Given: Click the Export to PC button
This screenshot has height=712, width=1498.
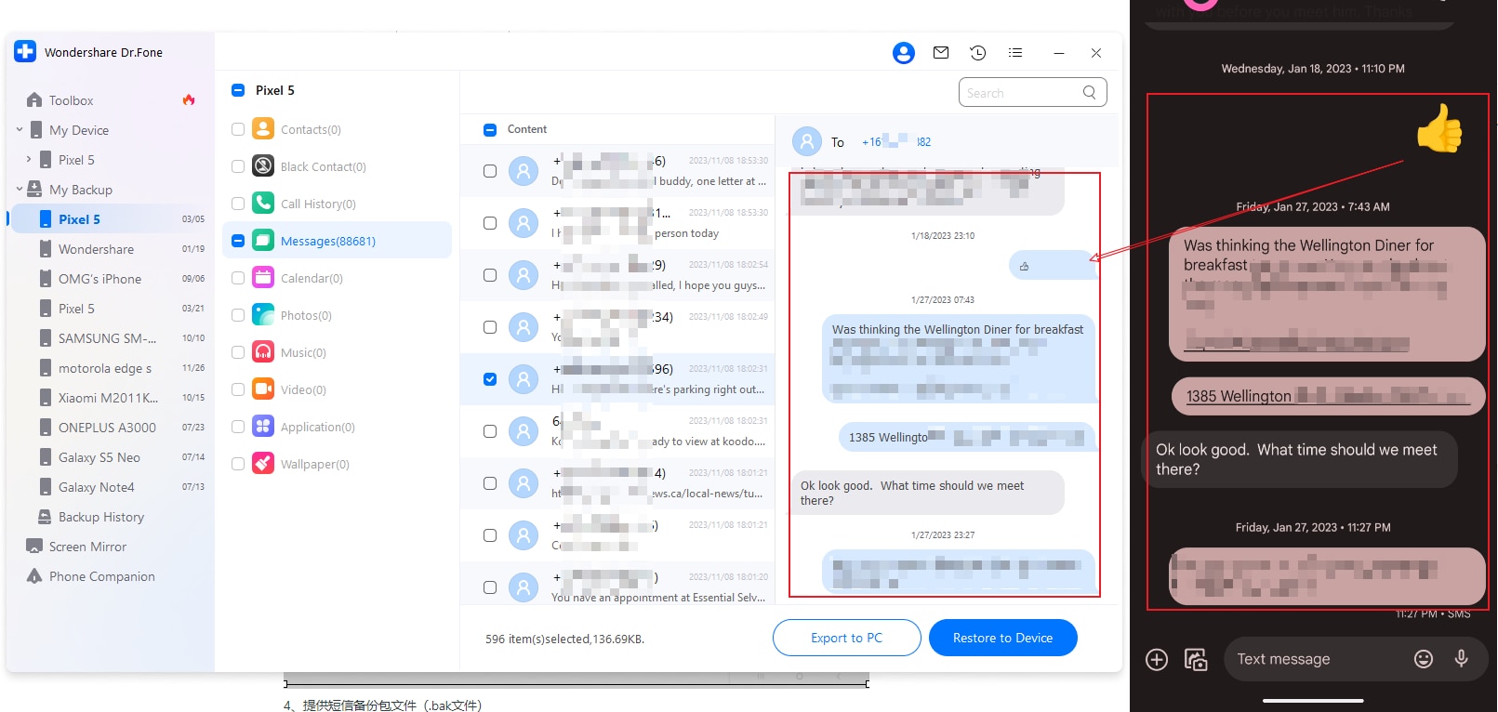Looking at the screenshot, I should click(x=846, y=638).
